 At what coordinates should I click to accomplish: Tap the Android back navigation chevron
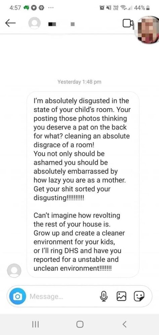tap(124, 324)
